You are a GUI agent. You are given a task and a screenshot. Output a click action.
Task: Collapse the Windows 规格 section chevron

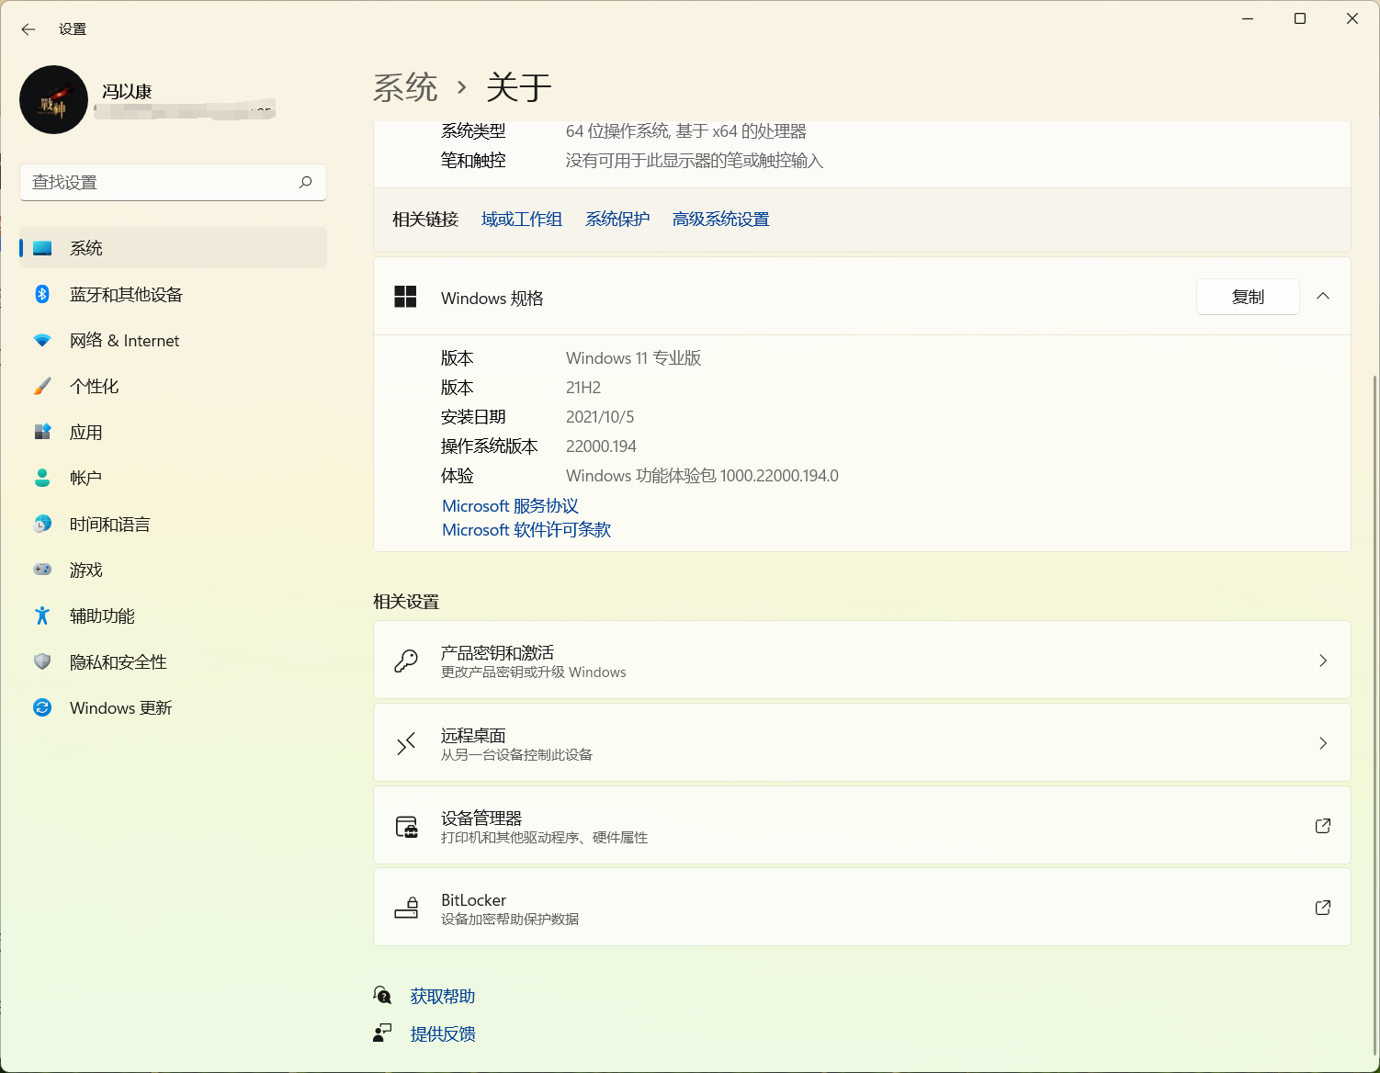coord(1323,296)
